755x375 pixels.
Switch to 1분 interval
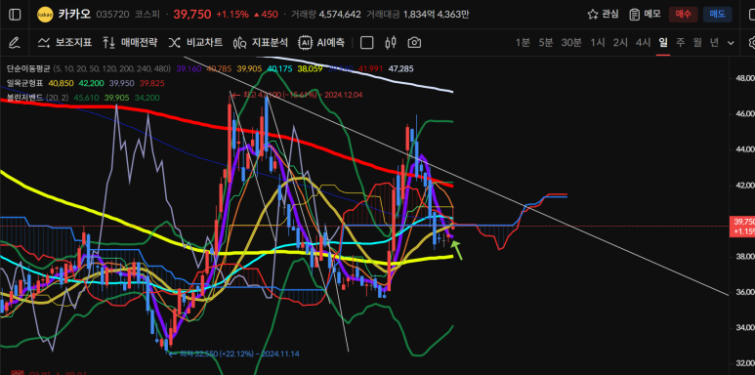(523, 43)
